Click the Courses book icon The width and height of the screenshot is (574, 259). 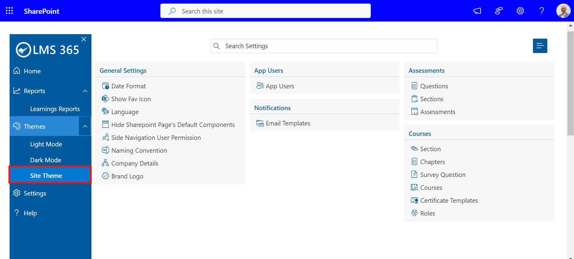(x=414, y=187)
